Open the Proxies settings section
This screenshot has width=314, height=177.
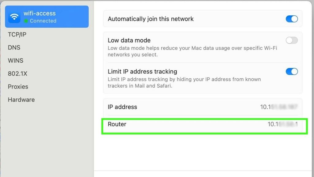(18, 86)
